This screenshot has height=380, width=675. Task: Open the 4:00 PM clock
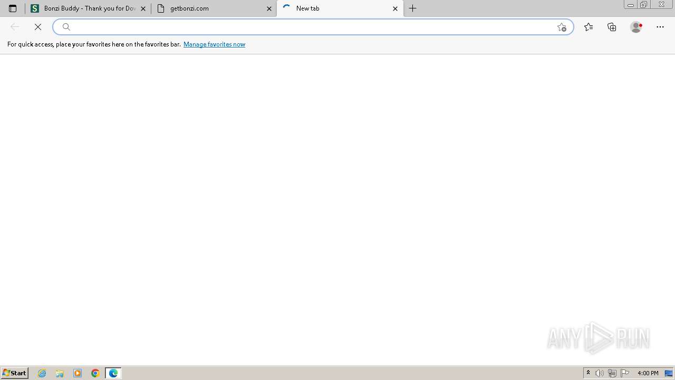pyautogui.click(x=648, y=373)
